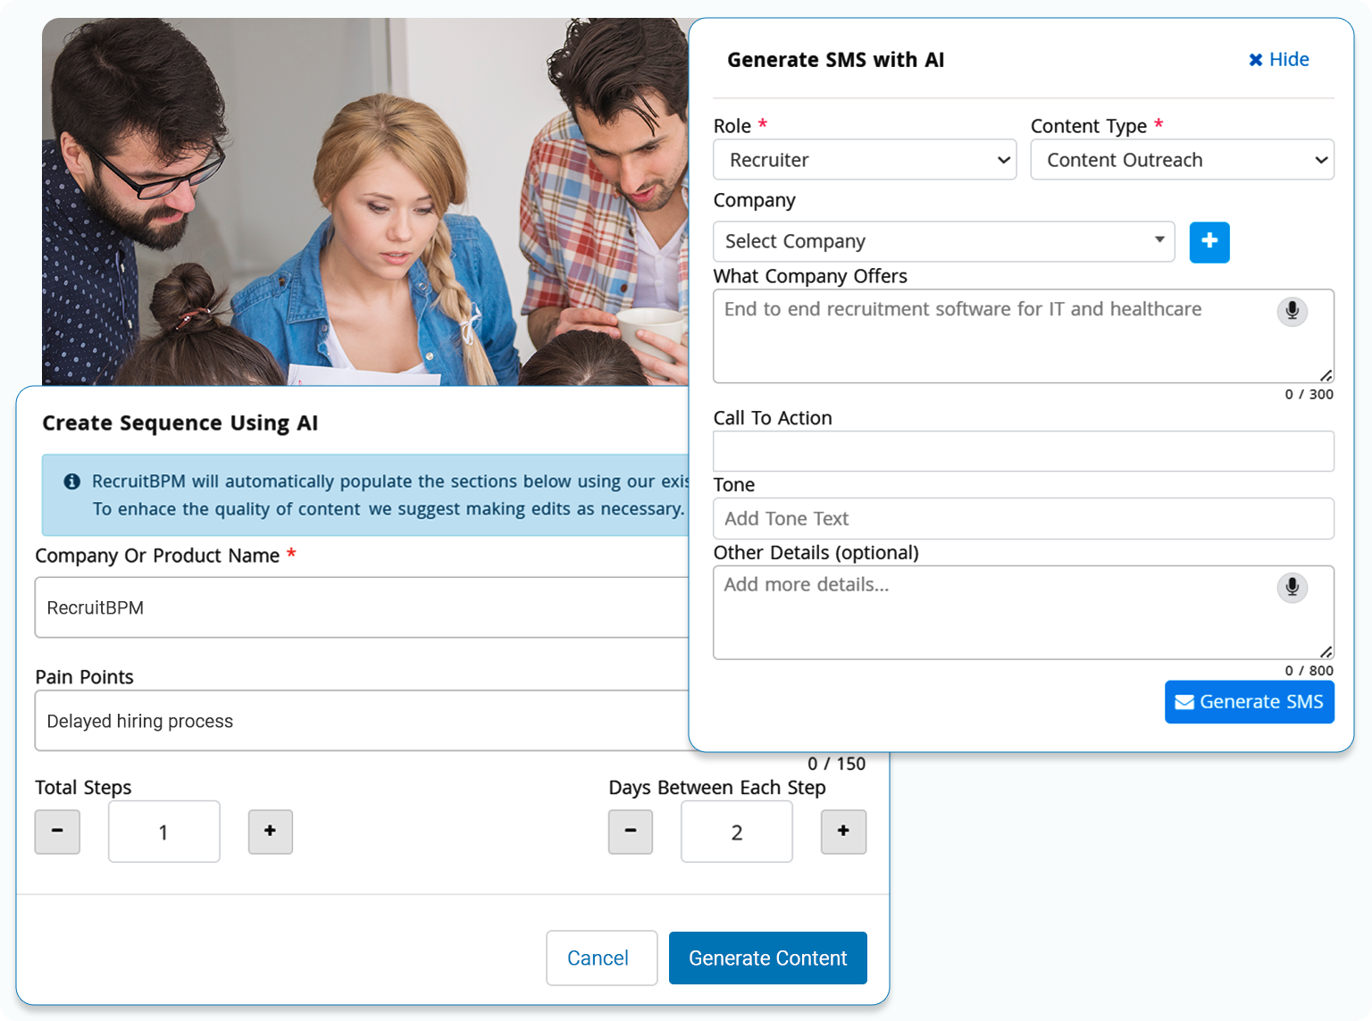Click the resize handle of Other Details box

1326,653
